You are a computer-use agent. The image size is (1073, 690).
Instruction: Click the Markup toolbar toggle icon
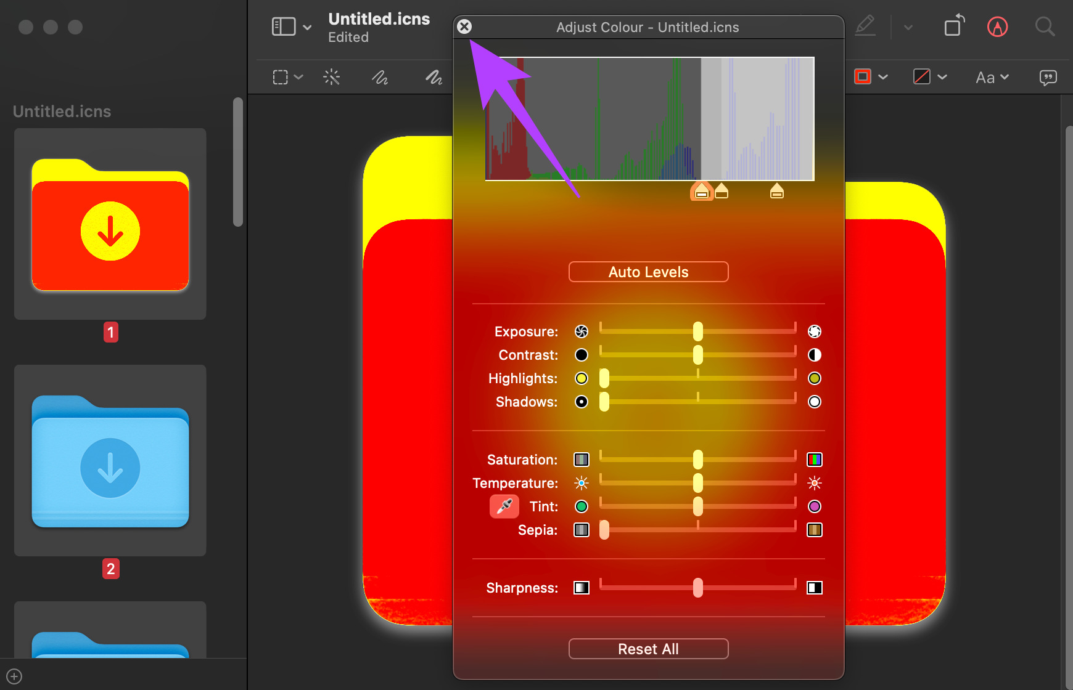(997, 26)
